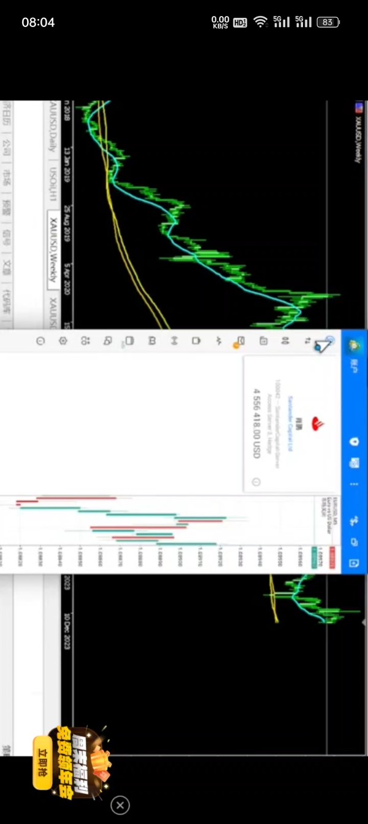Viewport: 368px width, 824px height.
Task: Click the lightning bolt icon in the sidebar
Action: pyautogui.click(x=219, y=340)
